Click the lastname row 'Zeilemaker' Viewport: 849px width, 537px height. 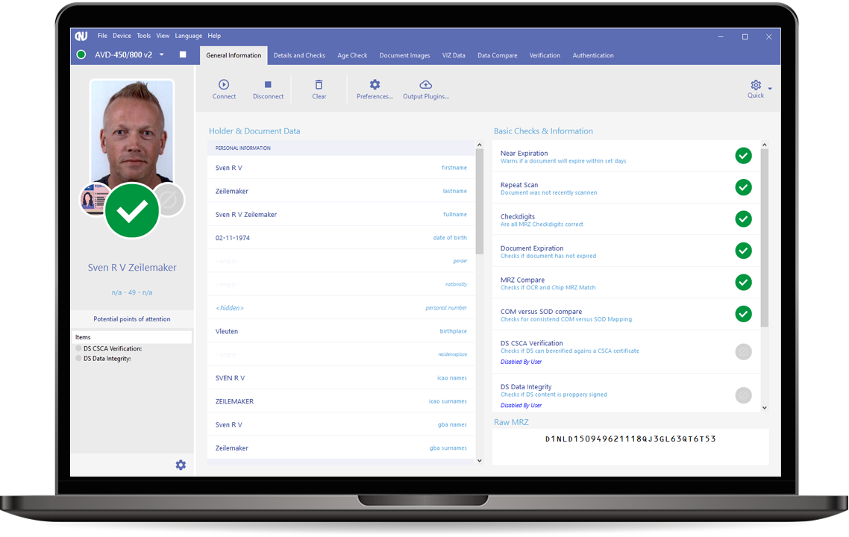click(x=341, y=191)
